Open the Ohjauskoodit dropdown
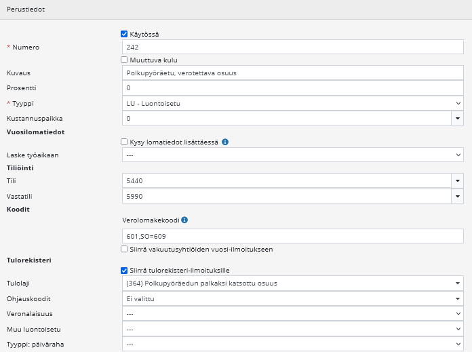Screen dimensions: 472x352 point(292,297)
